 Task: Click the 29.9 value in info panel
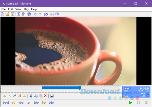point(142,94)
